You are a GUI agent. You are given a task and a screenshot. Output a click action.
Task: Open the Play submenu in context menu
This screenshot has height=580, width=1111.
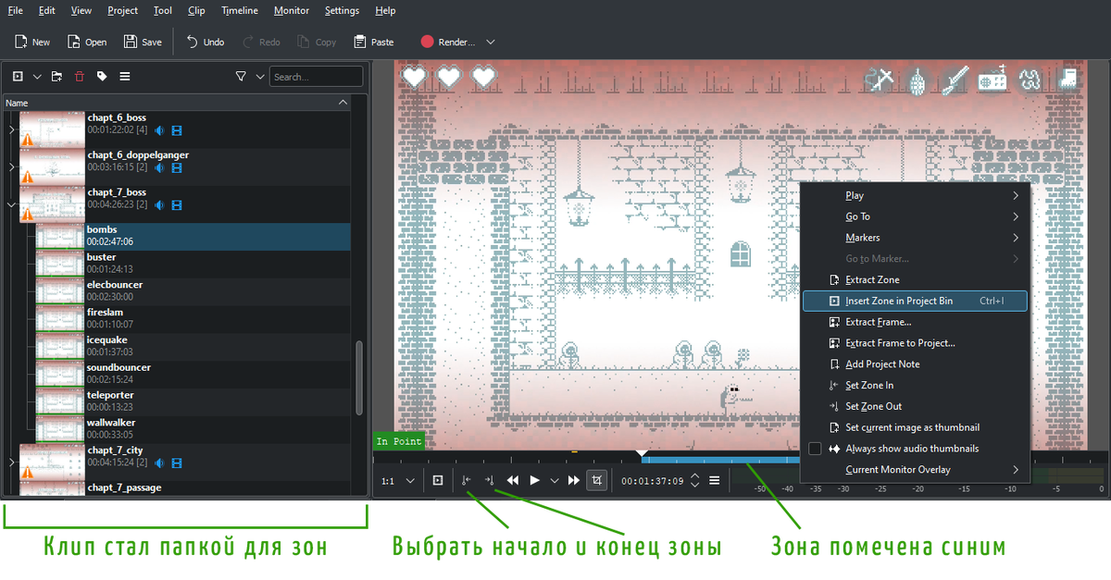915,195
